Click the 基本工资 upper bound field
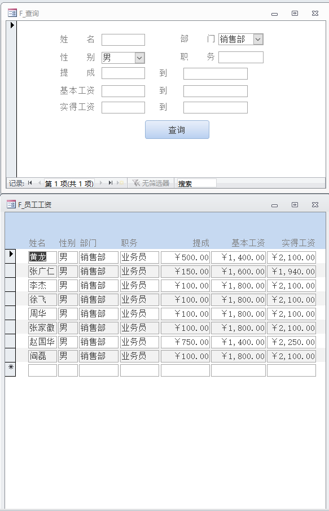Image resolution: width=329 pixels, height=511 pixels. pyautogui.click(x=216, y=91)
